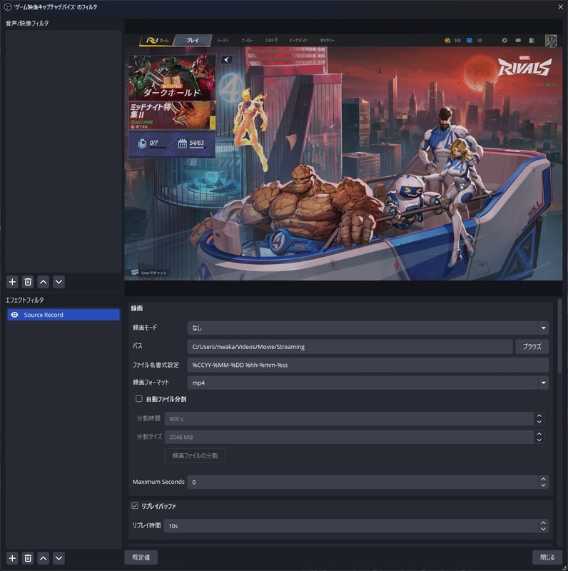Click the 分割サイズ field showing 2048 MB

(x=349, y=437)
